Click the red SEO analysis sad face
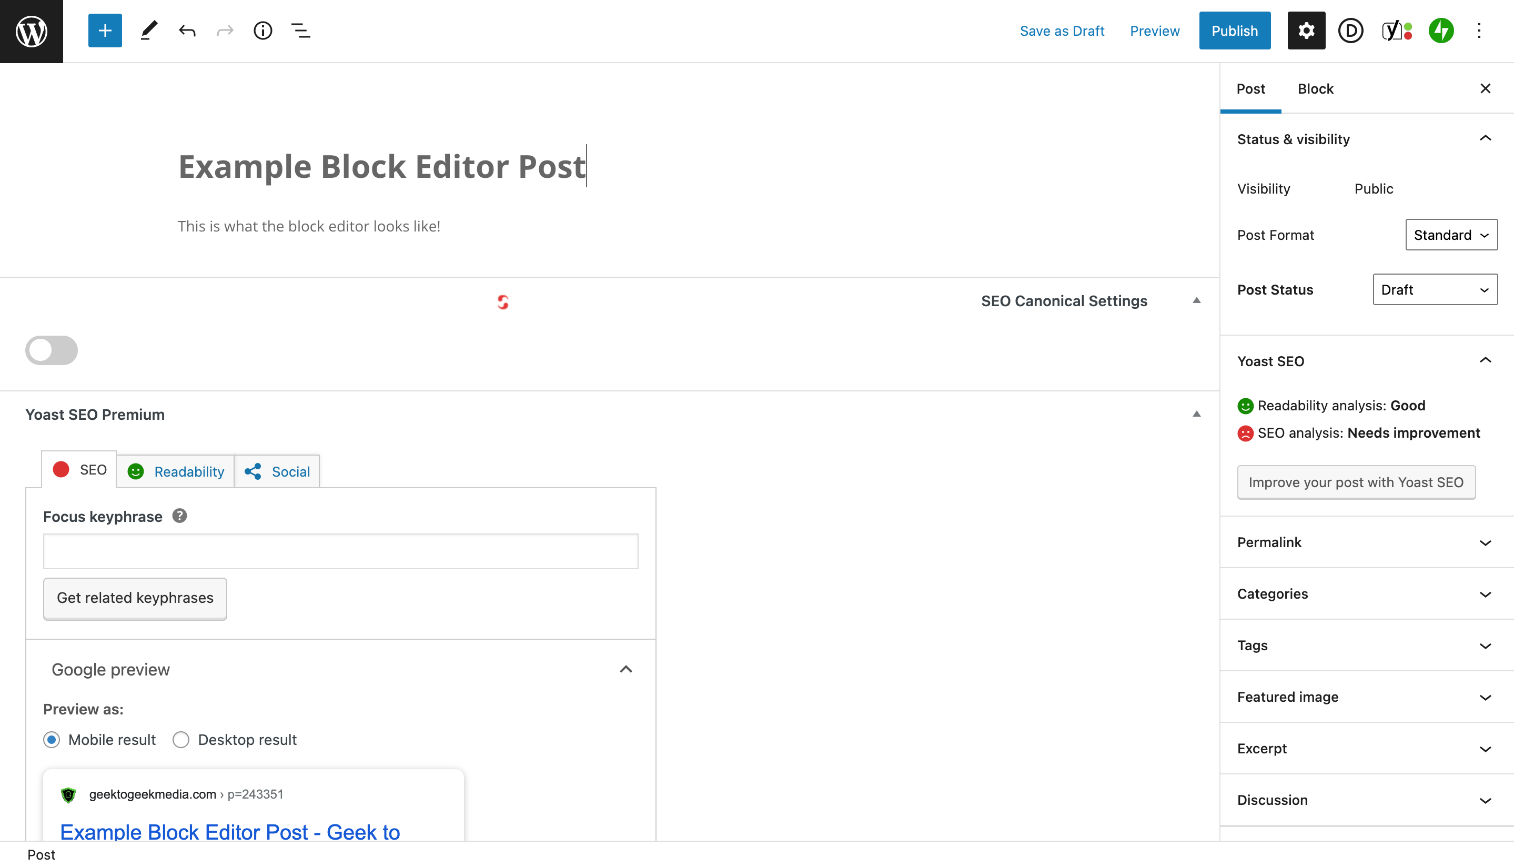 coord(1245,433)
